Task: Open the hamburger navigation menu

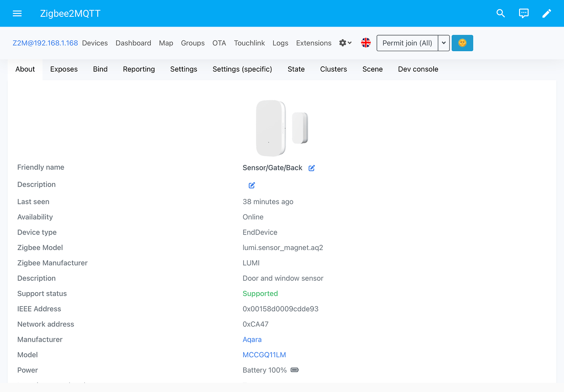Action: click(17, 13)
